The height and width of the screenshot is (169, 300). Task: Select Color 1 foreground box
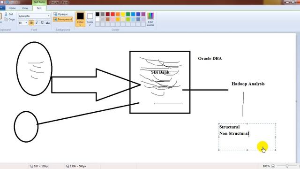[80, 19]
